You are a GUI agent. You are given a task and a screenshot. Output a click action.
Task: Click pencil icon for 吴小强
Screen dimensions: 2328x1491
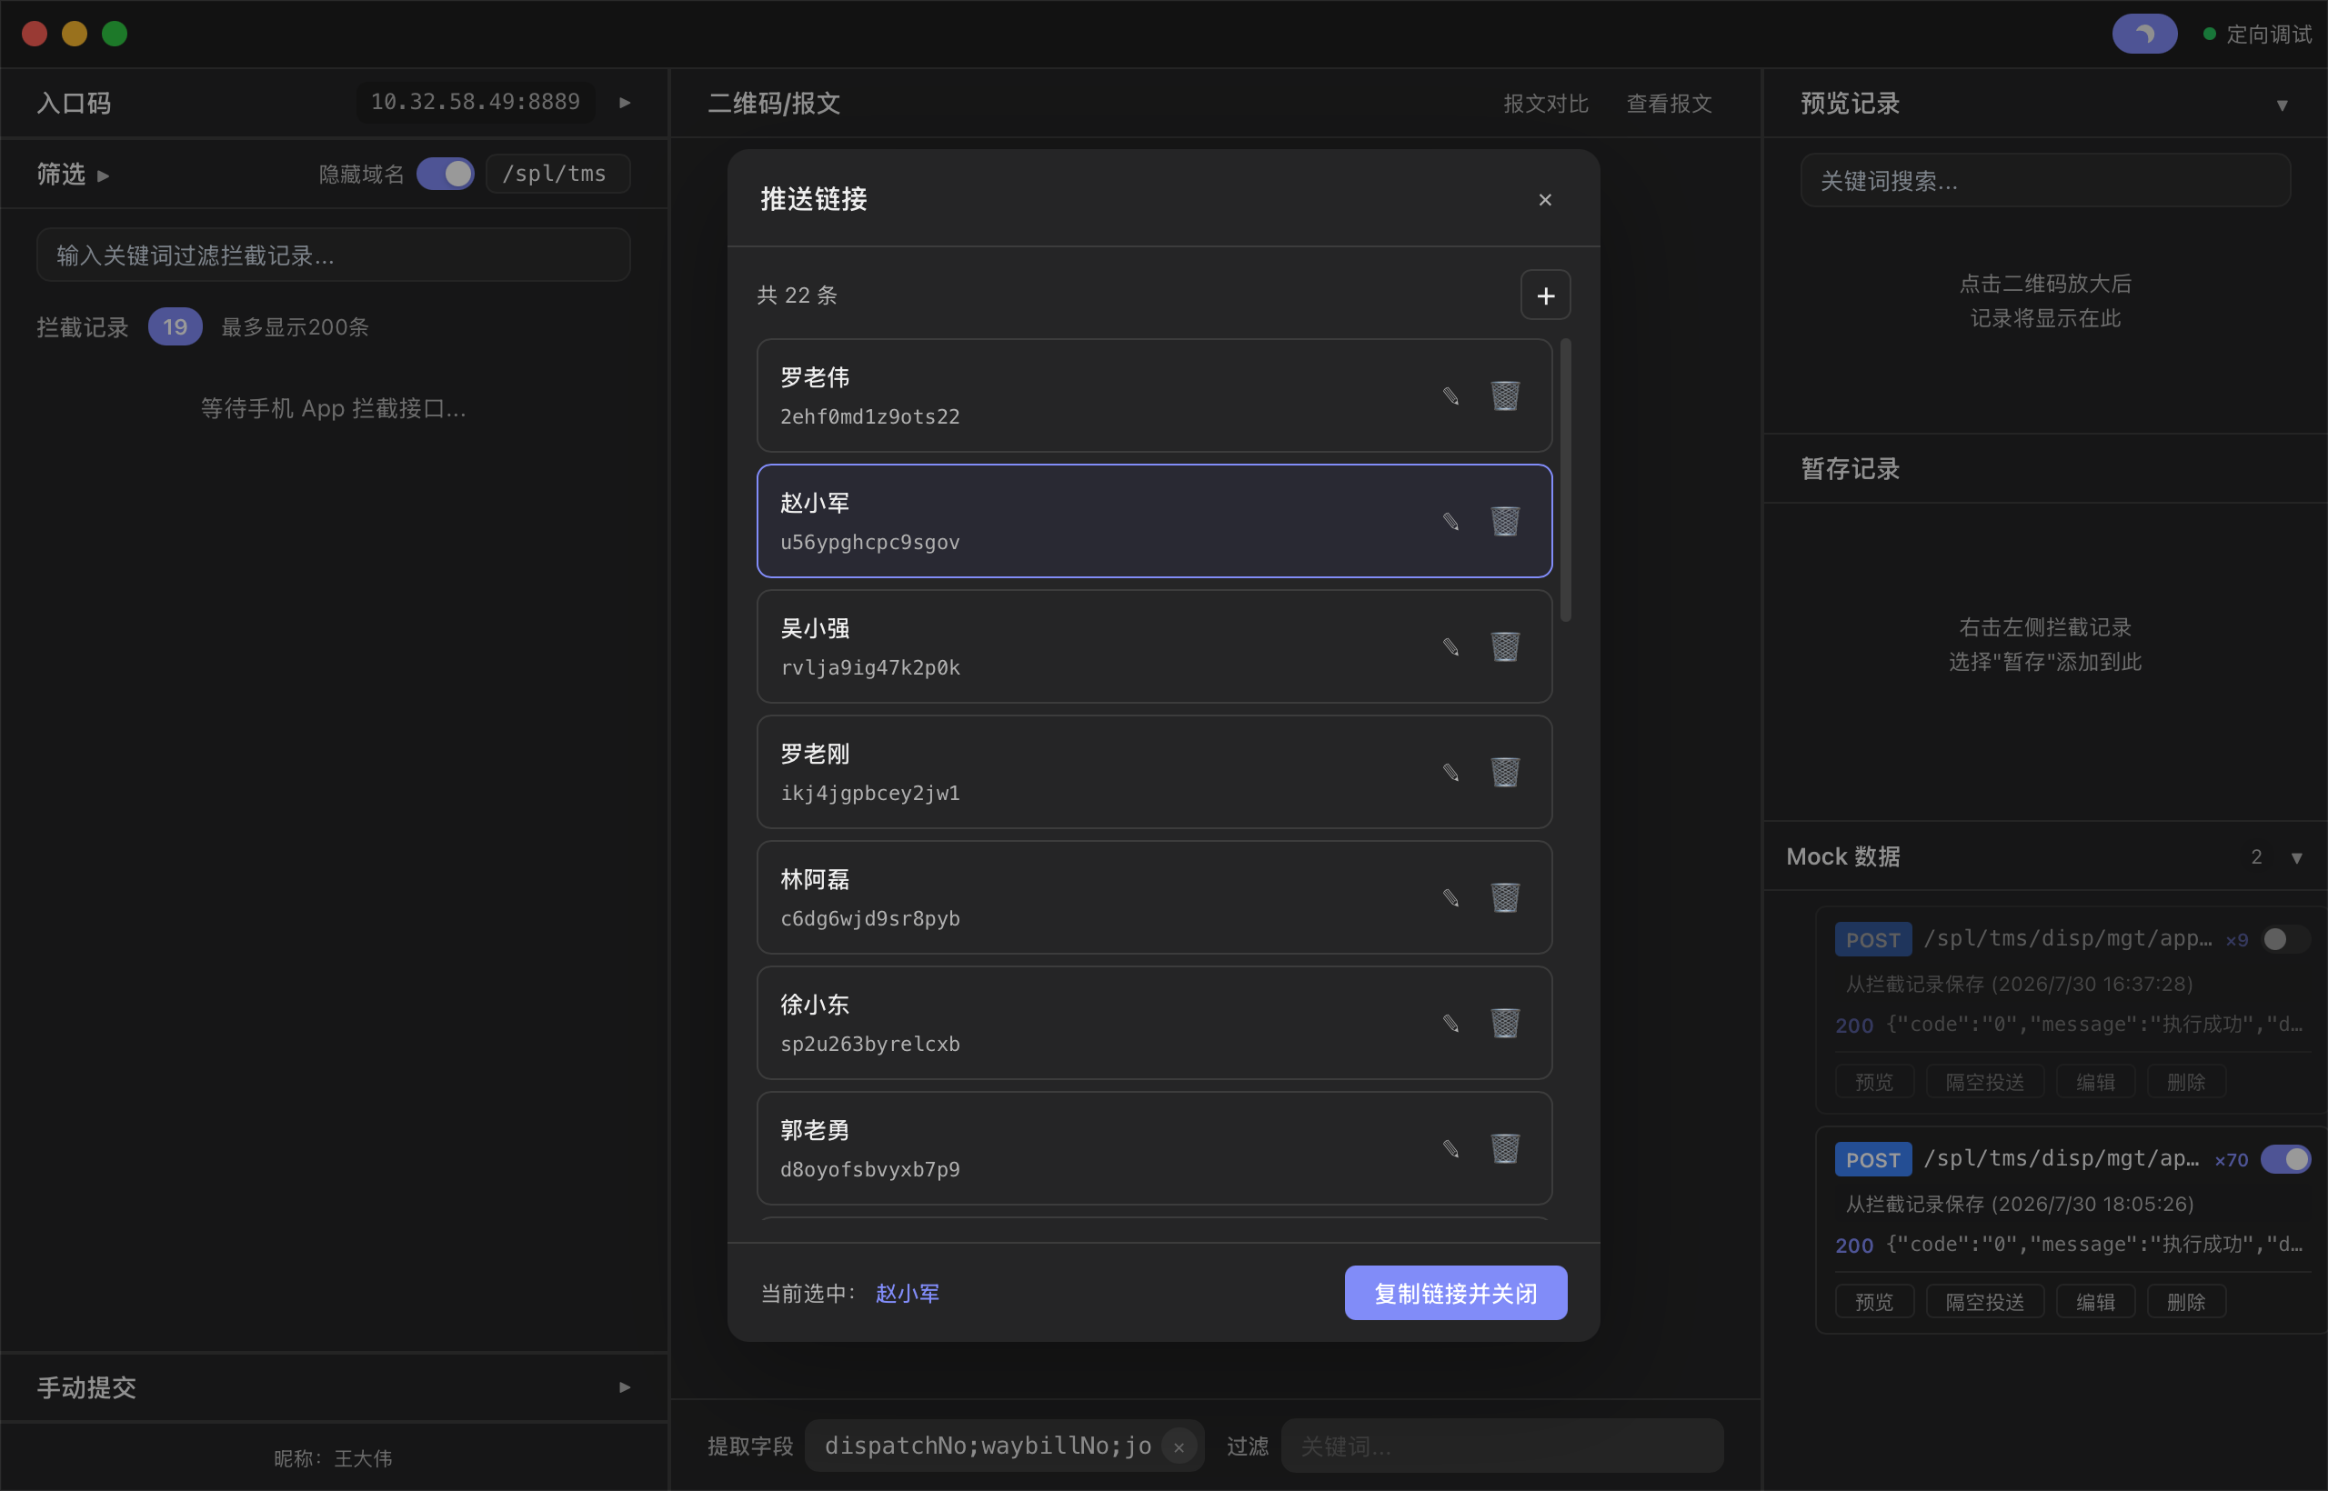(x=1450, y=646)
